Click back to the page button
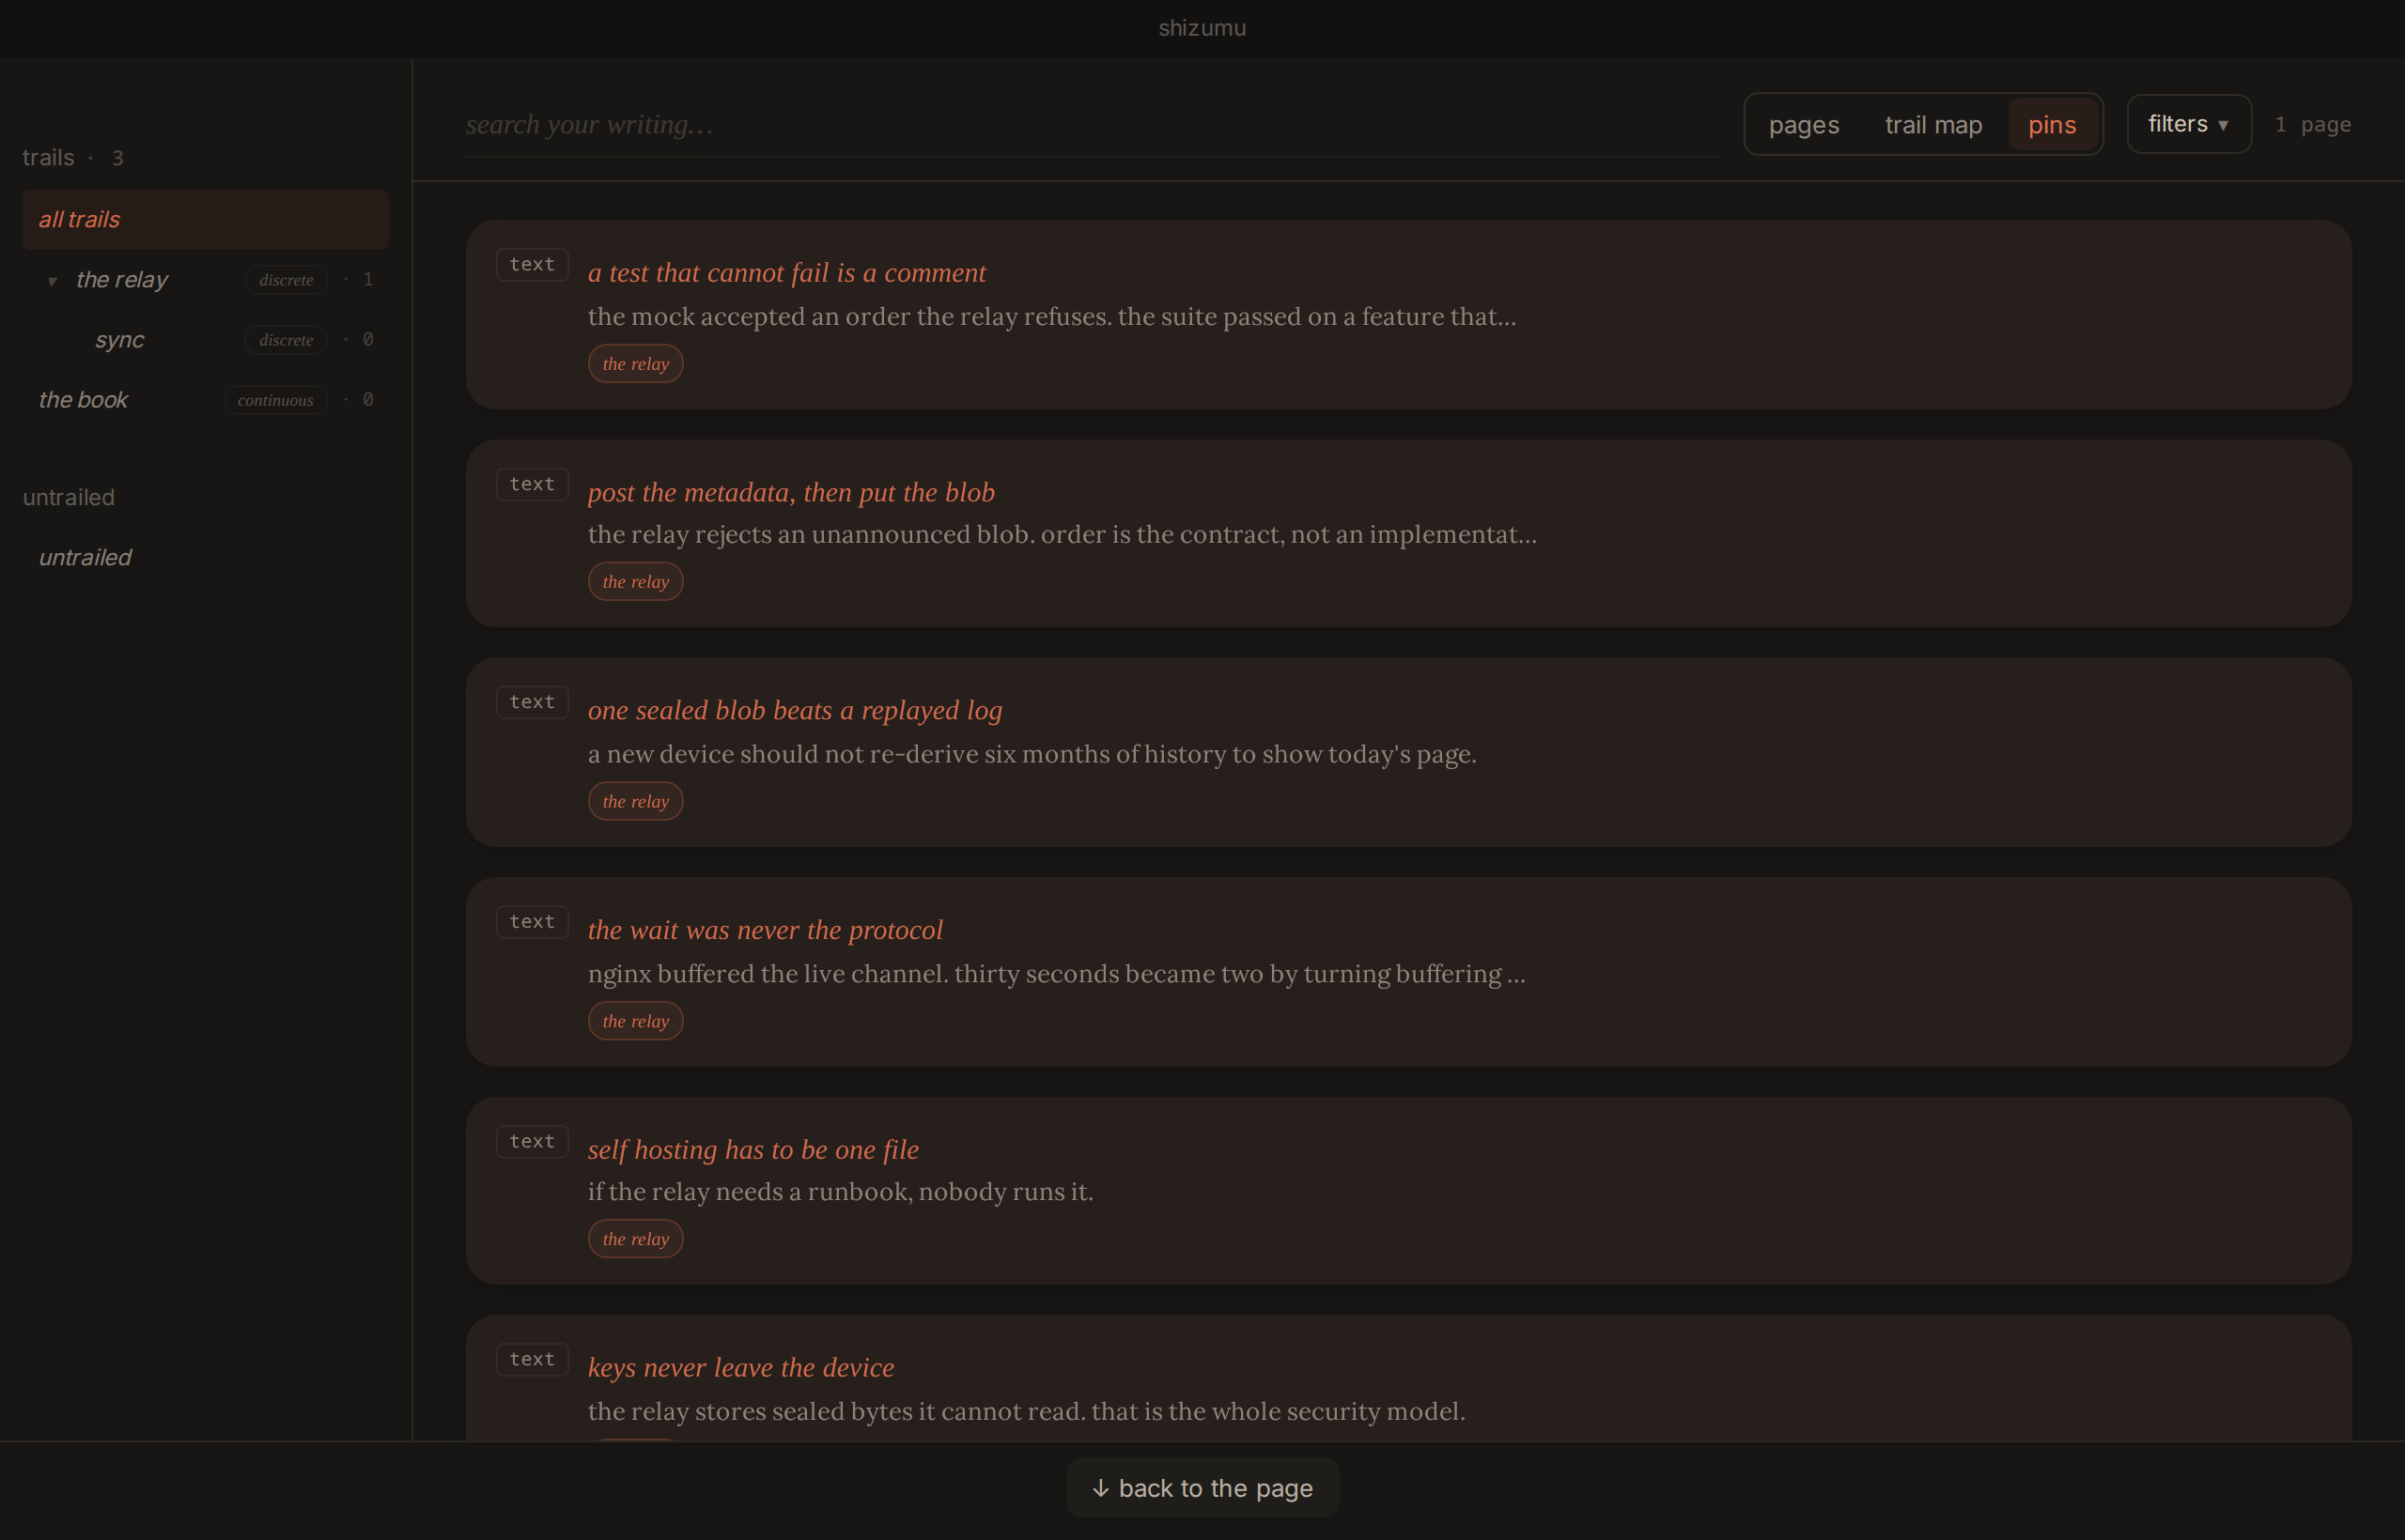2405x1540 pixels. tap(1202, 1488)
